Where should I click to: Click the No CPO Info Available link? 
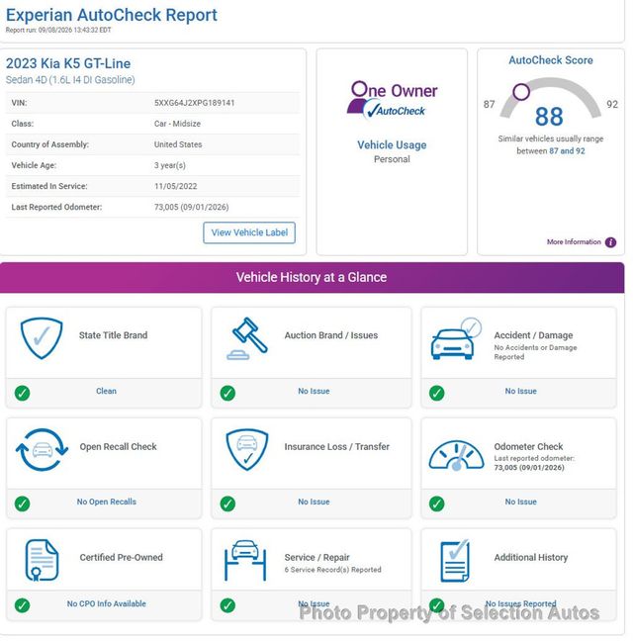coord(107,603)
